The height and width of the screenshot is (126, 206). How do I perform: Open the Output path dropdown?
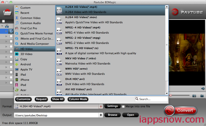pyautogui.click(x=101, y=115)
